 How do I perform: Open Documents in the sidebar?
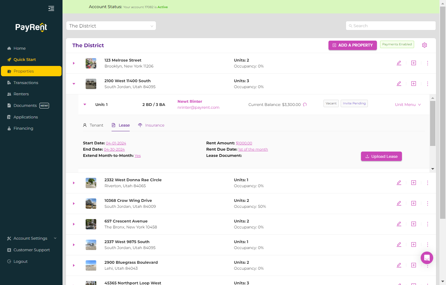point(25,106)
